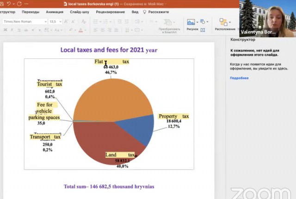Image resolution: width=296 pixels, height=199 pixels.
Task: Click the Расположение arrange icon
Action: (x=223, y=22)
